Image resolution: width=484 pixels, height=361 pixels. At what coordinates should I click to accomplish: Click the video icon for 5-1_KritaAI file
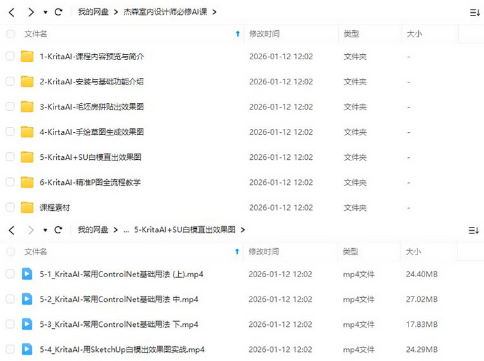tap(27, 274)
